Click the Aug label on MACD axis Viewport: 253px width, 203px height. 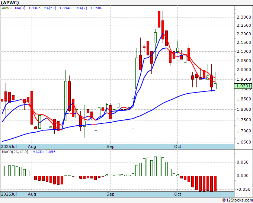point(32,194)
